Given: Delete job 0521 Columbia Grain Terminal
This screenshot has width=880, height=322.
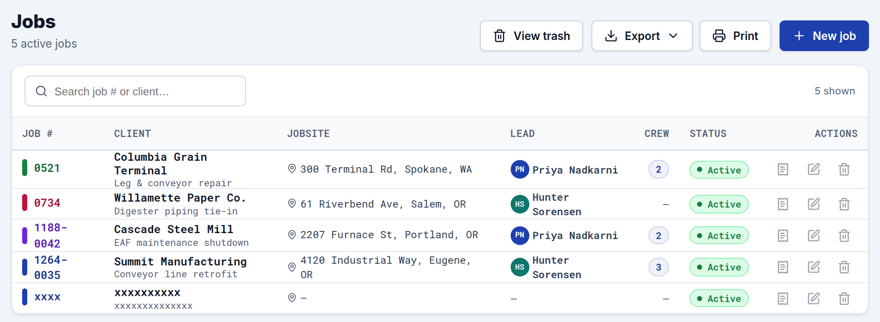Looking at the screenshot, I should (x=844, y=169).
